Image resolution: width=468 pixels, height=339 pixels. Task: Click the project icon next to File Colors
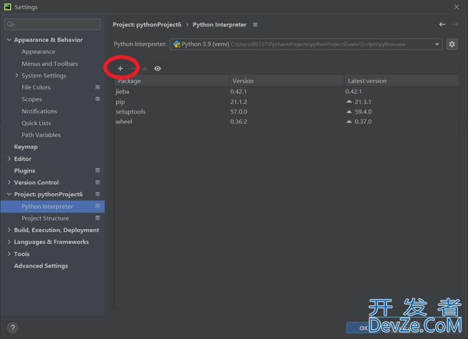(x=97, y=87)
